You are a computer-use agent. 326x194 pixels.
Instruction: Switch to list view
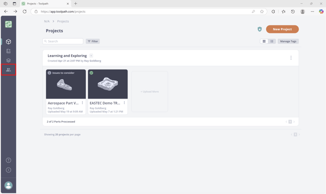[x=272, y=41]
